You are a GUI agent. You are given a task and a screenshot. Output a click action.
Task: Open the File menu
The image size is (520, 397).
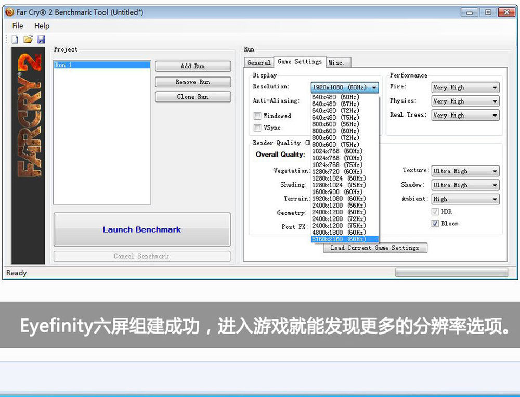click(18, 26)
